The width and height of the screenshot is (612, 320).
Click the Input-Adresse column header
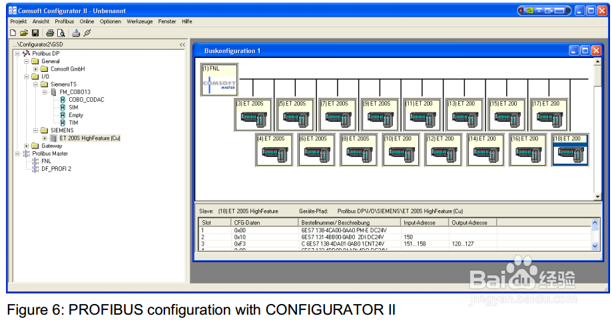click(x=425, y=223)
